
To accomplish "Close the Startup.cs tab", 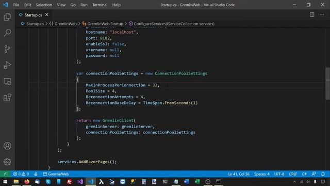I will (47, 15).
